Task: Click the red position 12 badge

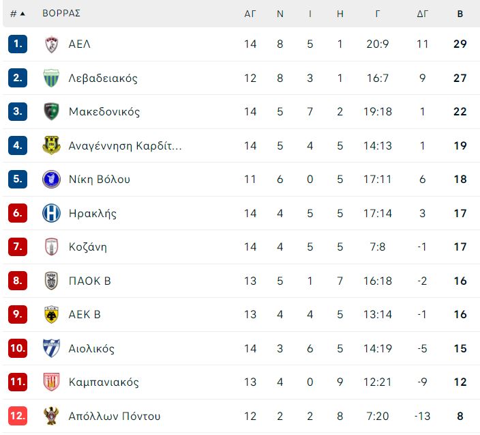Action: 18,416
